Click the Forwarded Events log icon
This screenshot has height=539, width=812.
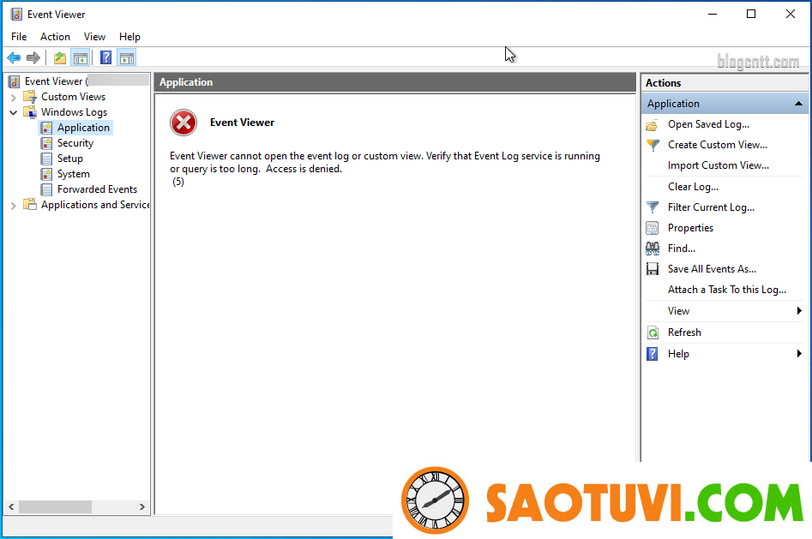(x=46, y=189)
